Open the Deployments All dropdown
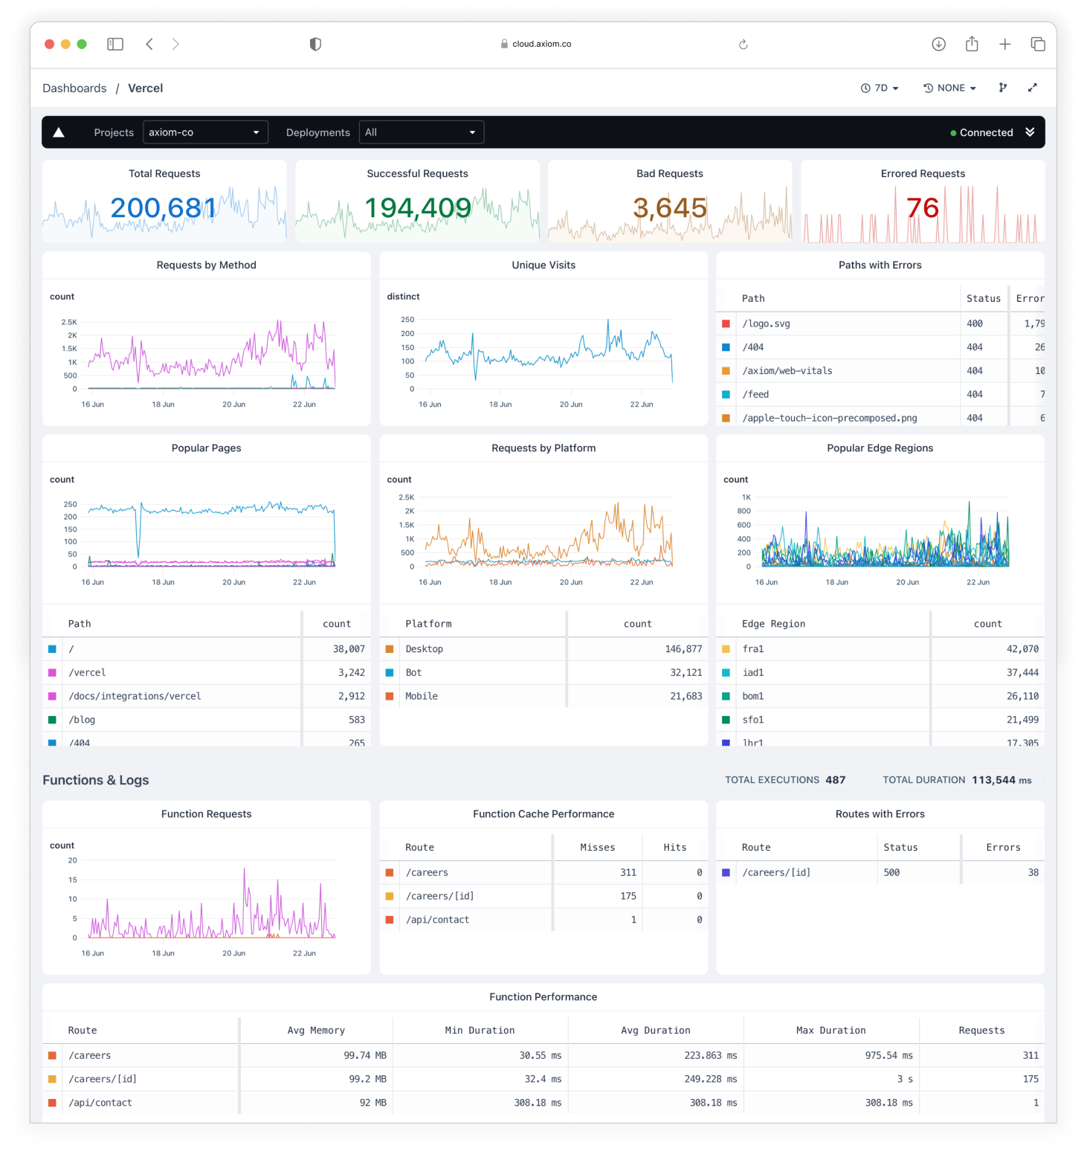Image resolution: width=1087 pixels, height=1157 pixels. 422,132
